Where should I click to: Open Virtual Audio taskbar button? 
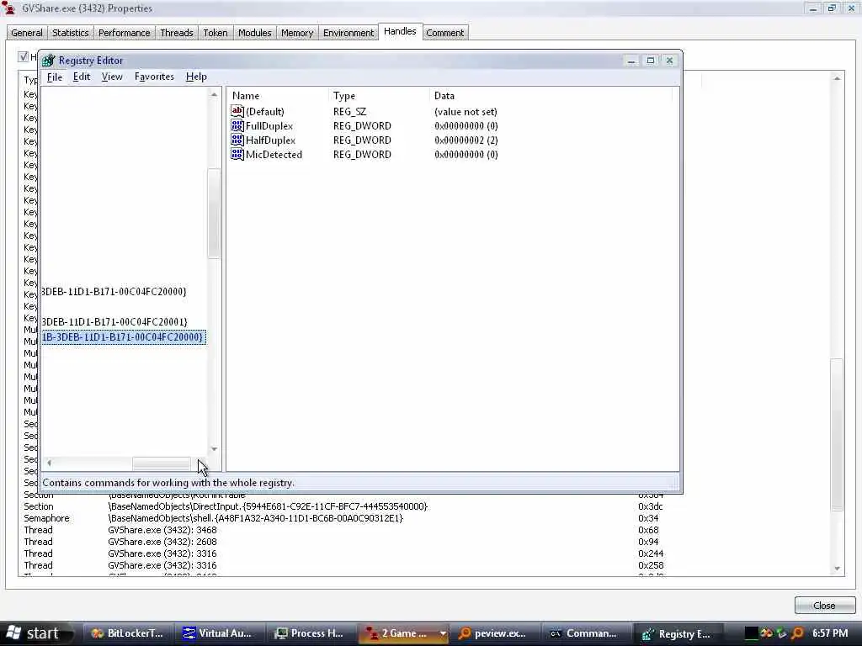click(x=218, y=633)
